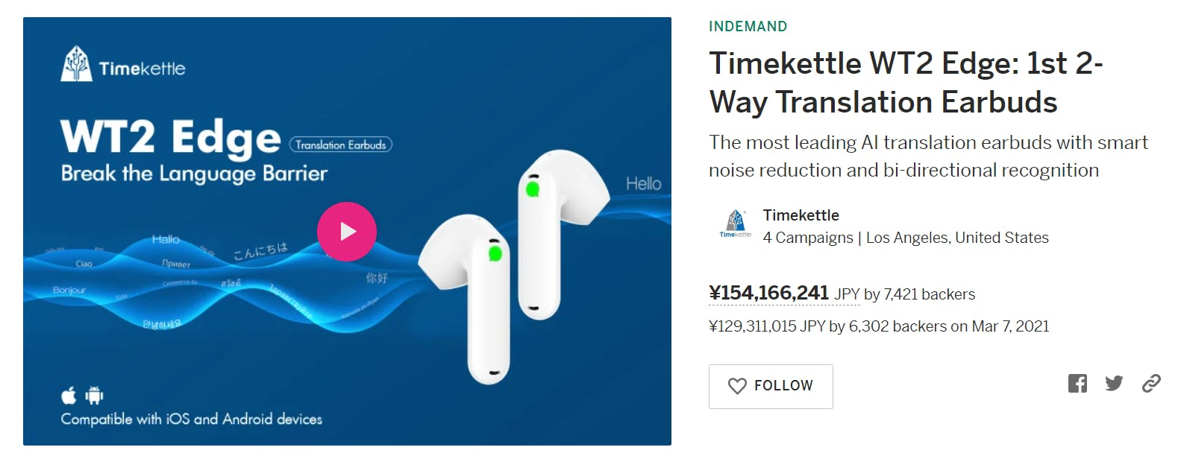Follow the Timekettle WT2 Edge campaign

(771, 387)
